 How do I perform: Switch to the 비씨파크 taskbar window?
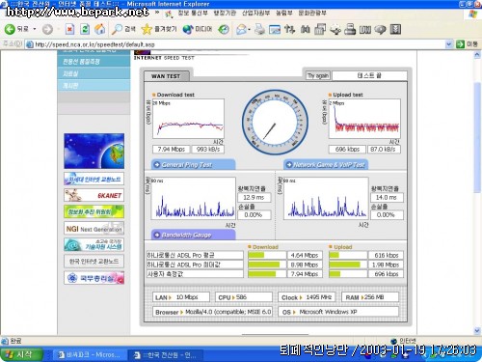click(89, 355)
